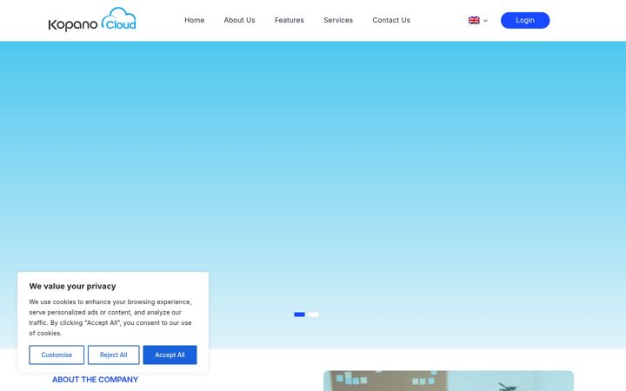Viewport: 626px width, 391px height.
Task: Open the Contact Us page
Action: tap(391, 20)
